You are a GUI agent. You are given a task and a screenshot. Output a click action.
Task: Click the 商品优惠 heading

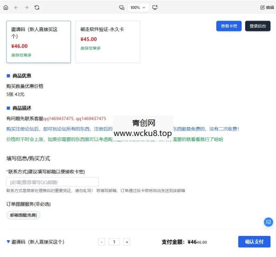click(x=22, y=76)
